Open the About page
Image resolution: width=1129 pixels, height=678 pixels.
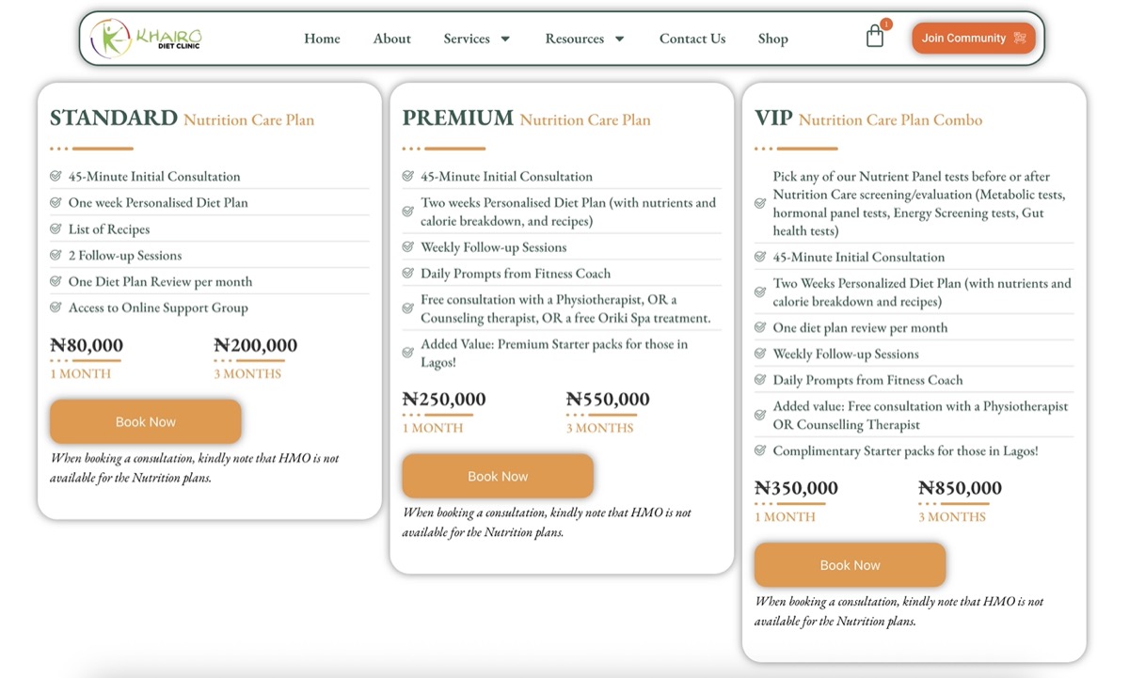click(391, 39)
